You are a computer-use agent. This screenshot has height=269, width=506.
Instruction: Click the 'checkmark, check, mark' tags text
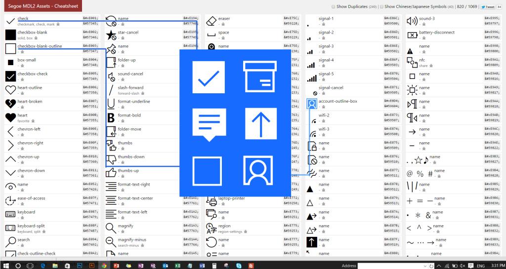pyautogui.click(x=36, y=24)
